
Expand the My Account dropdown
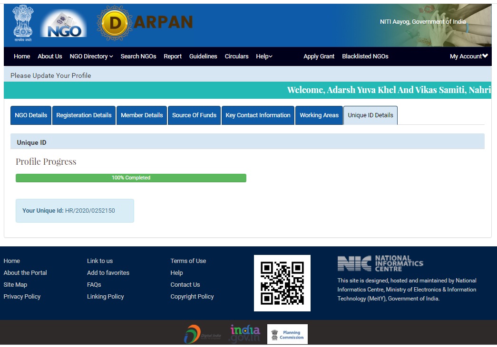pyautogui.click(x=468, y=56)
